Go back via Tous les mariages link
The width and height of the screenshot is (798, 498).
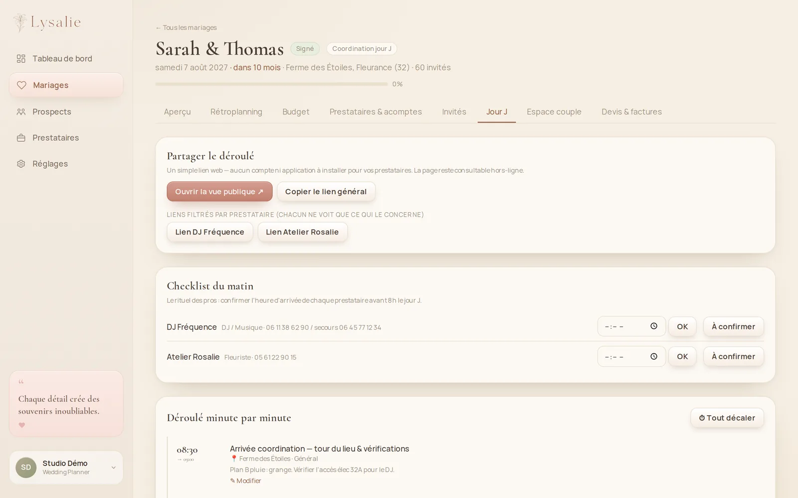[186, 28]
